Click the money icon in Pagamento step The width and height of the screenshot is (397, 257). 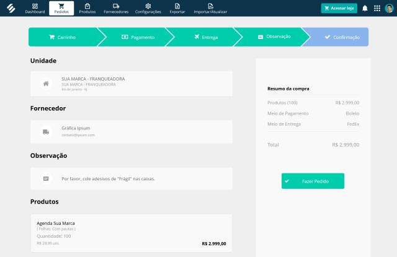tap(125, 37)
